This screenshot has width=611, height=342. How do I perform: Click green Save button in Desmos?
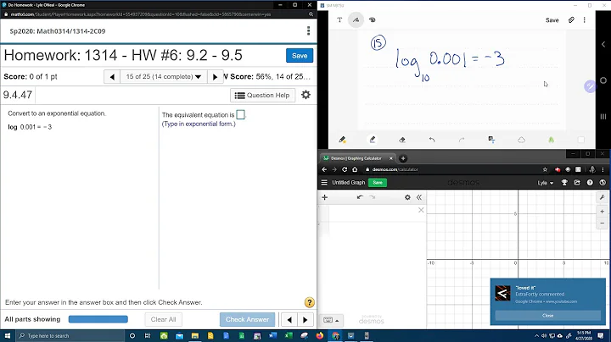coord(378,182)
